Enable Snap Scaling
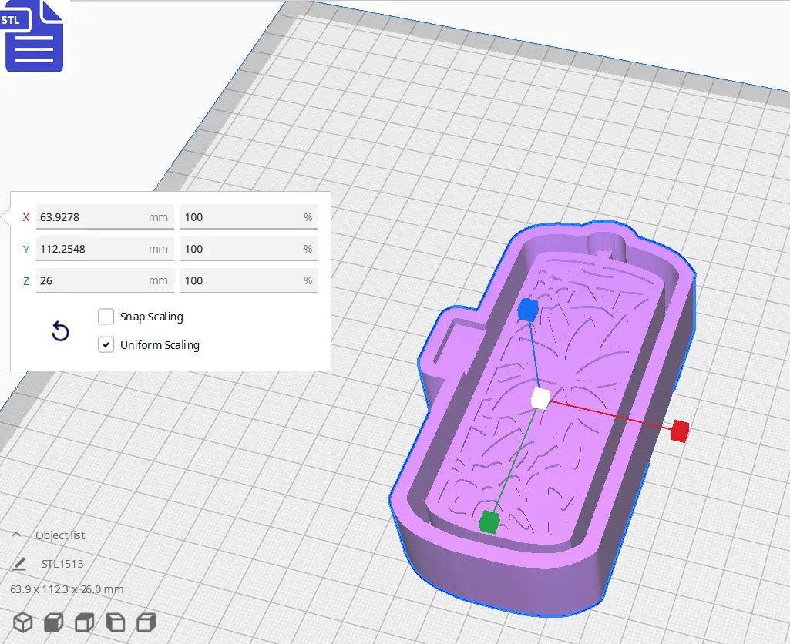 (x=106, y=317)
